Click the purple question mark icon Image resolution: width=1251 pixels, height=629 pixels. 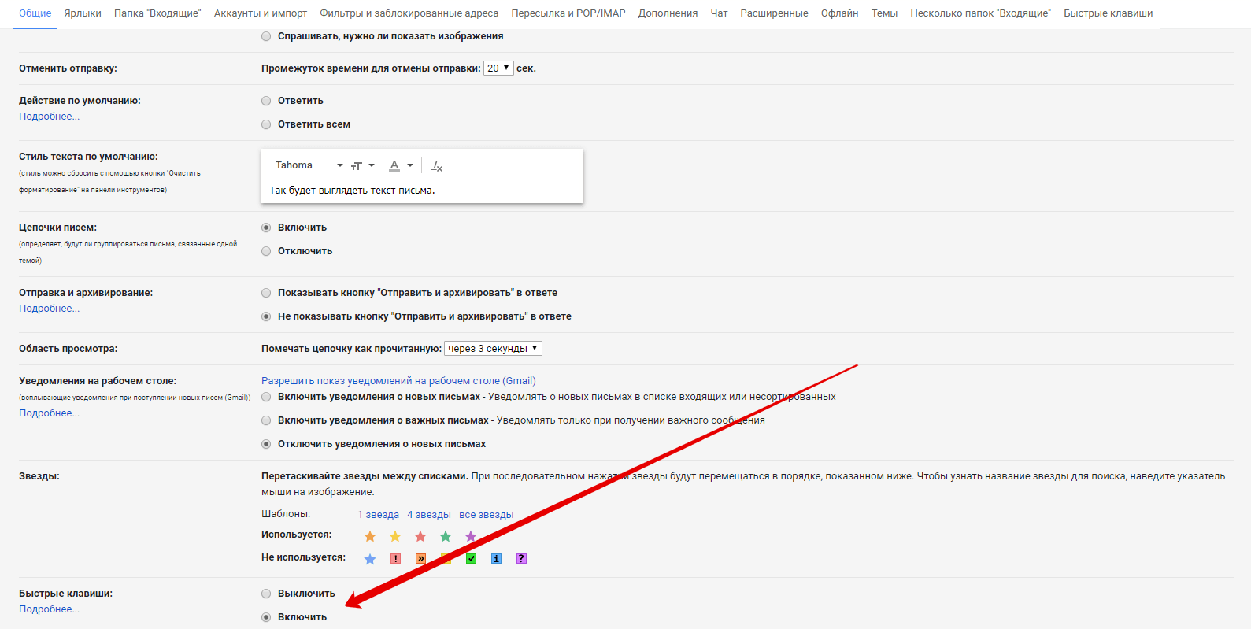521,559
